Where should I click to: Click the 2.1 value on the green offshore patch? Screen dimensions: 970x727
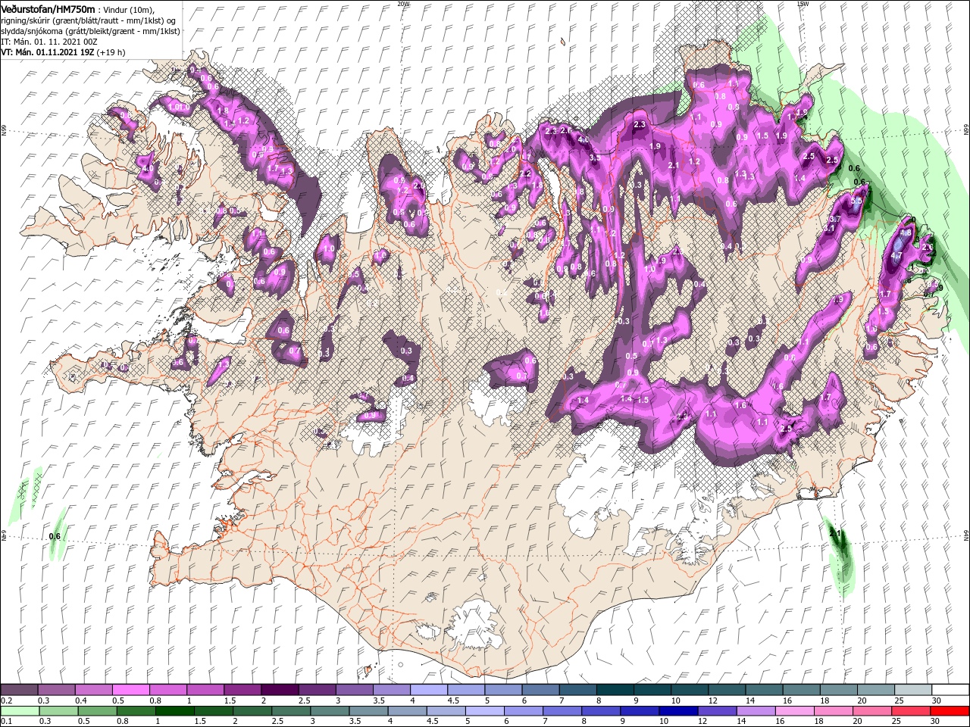point(836,534)
